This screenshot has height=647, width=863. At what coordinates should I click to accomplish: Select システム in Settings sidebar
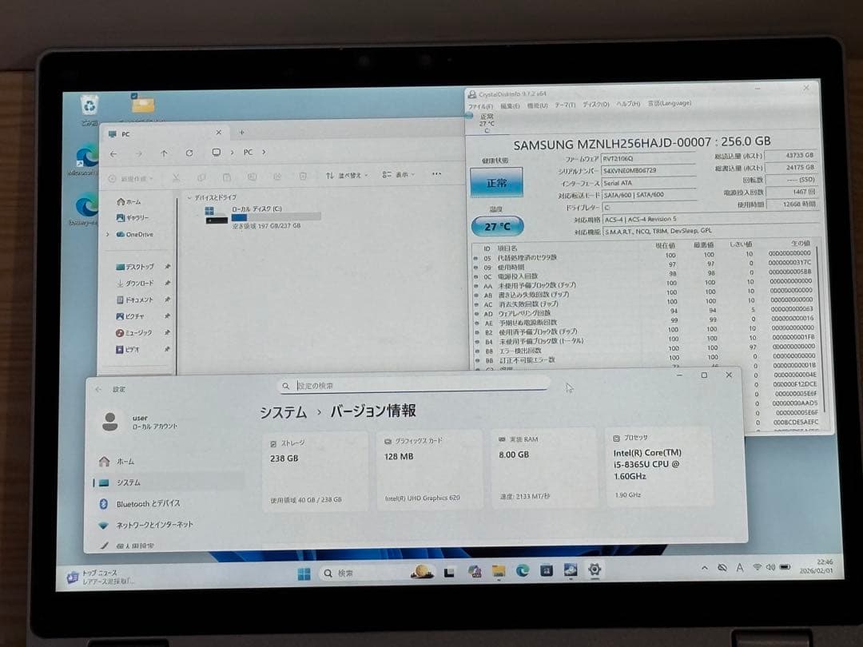click(128, 481)
